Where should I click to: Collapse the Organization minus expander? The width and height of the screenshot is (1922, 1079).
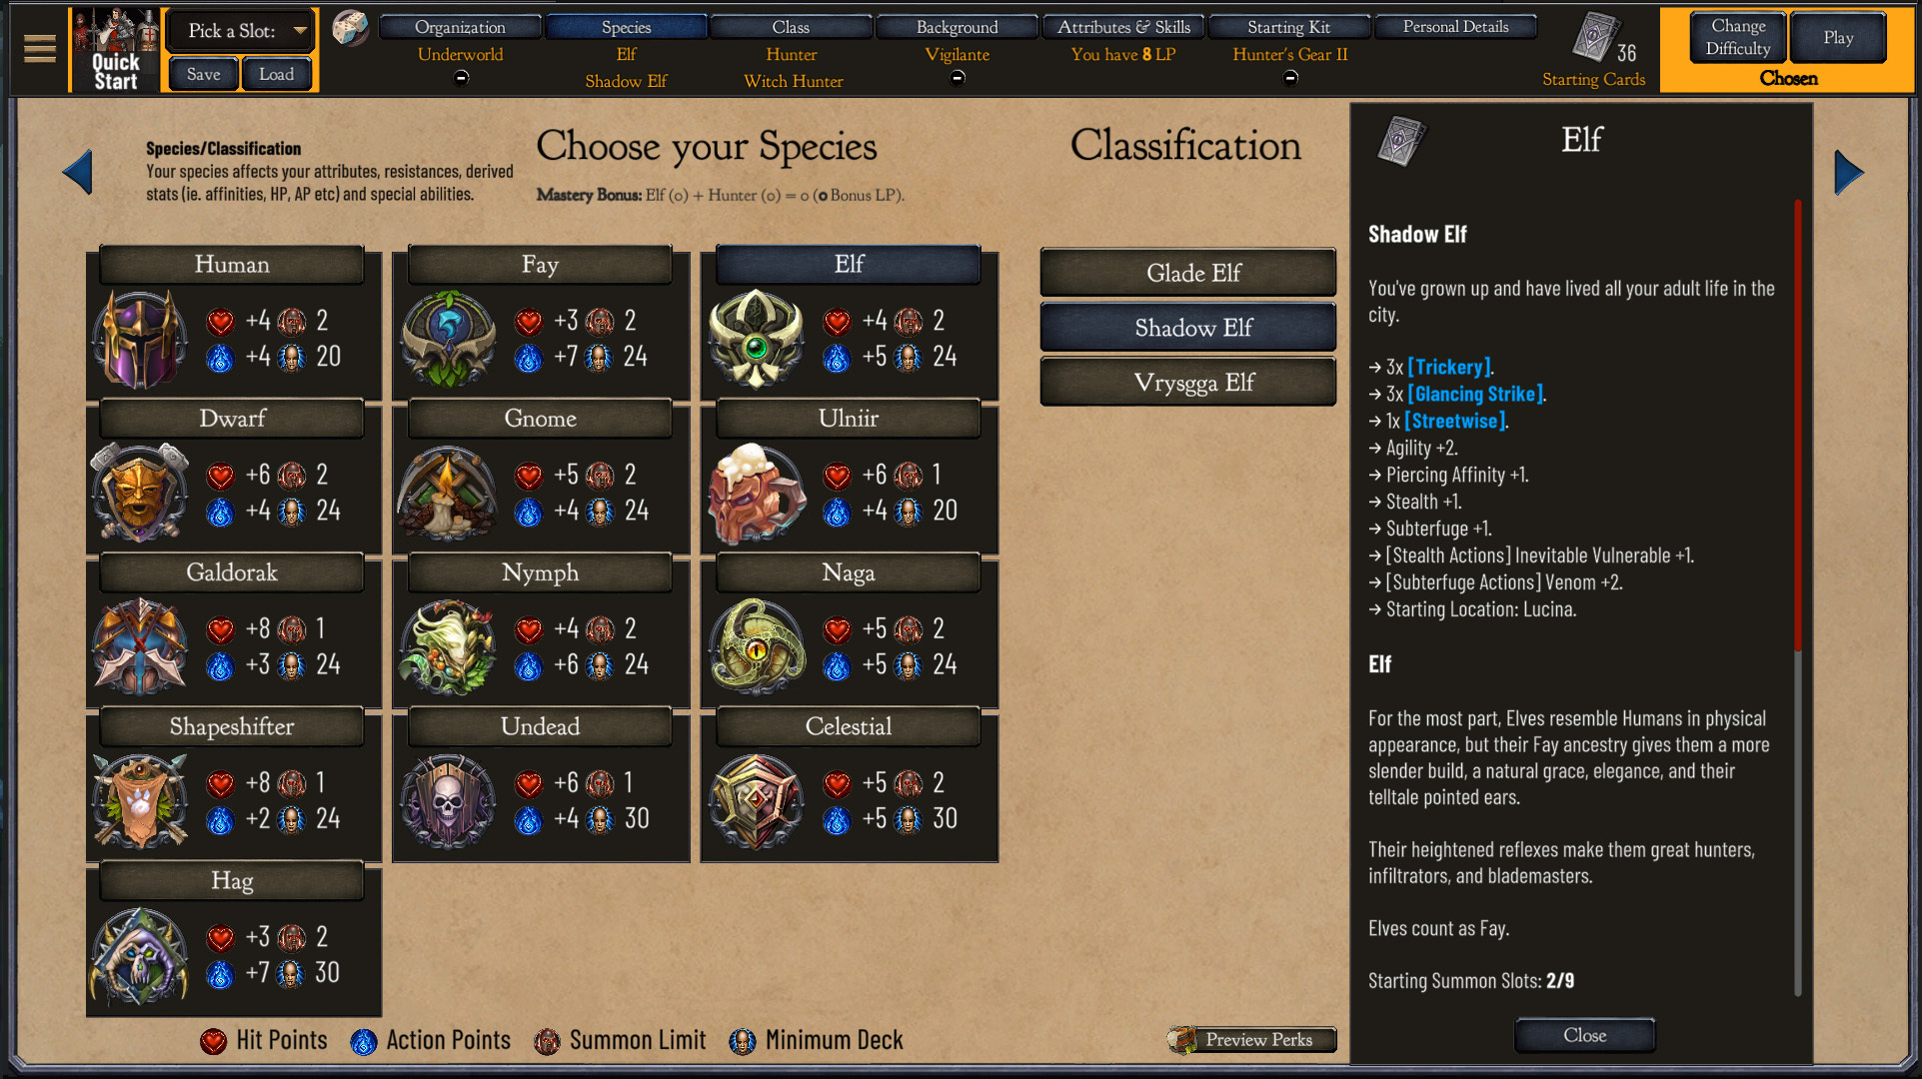point(461,78)
